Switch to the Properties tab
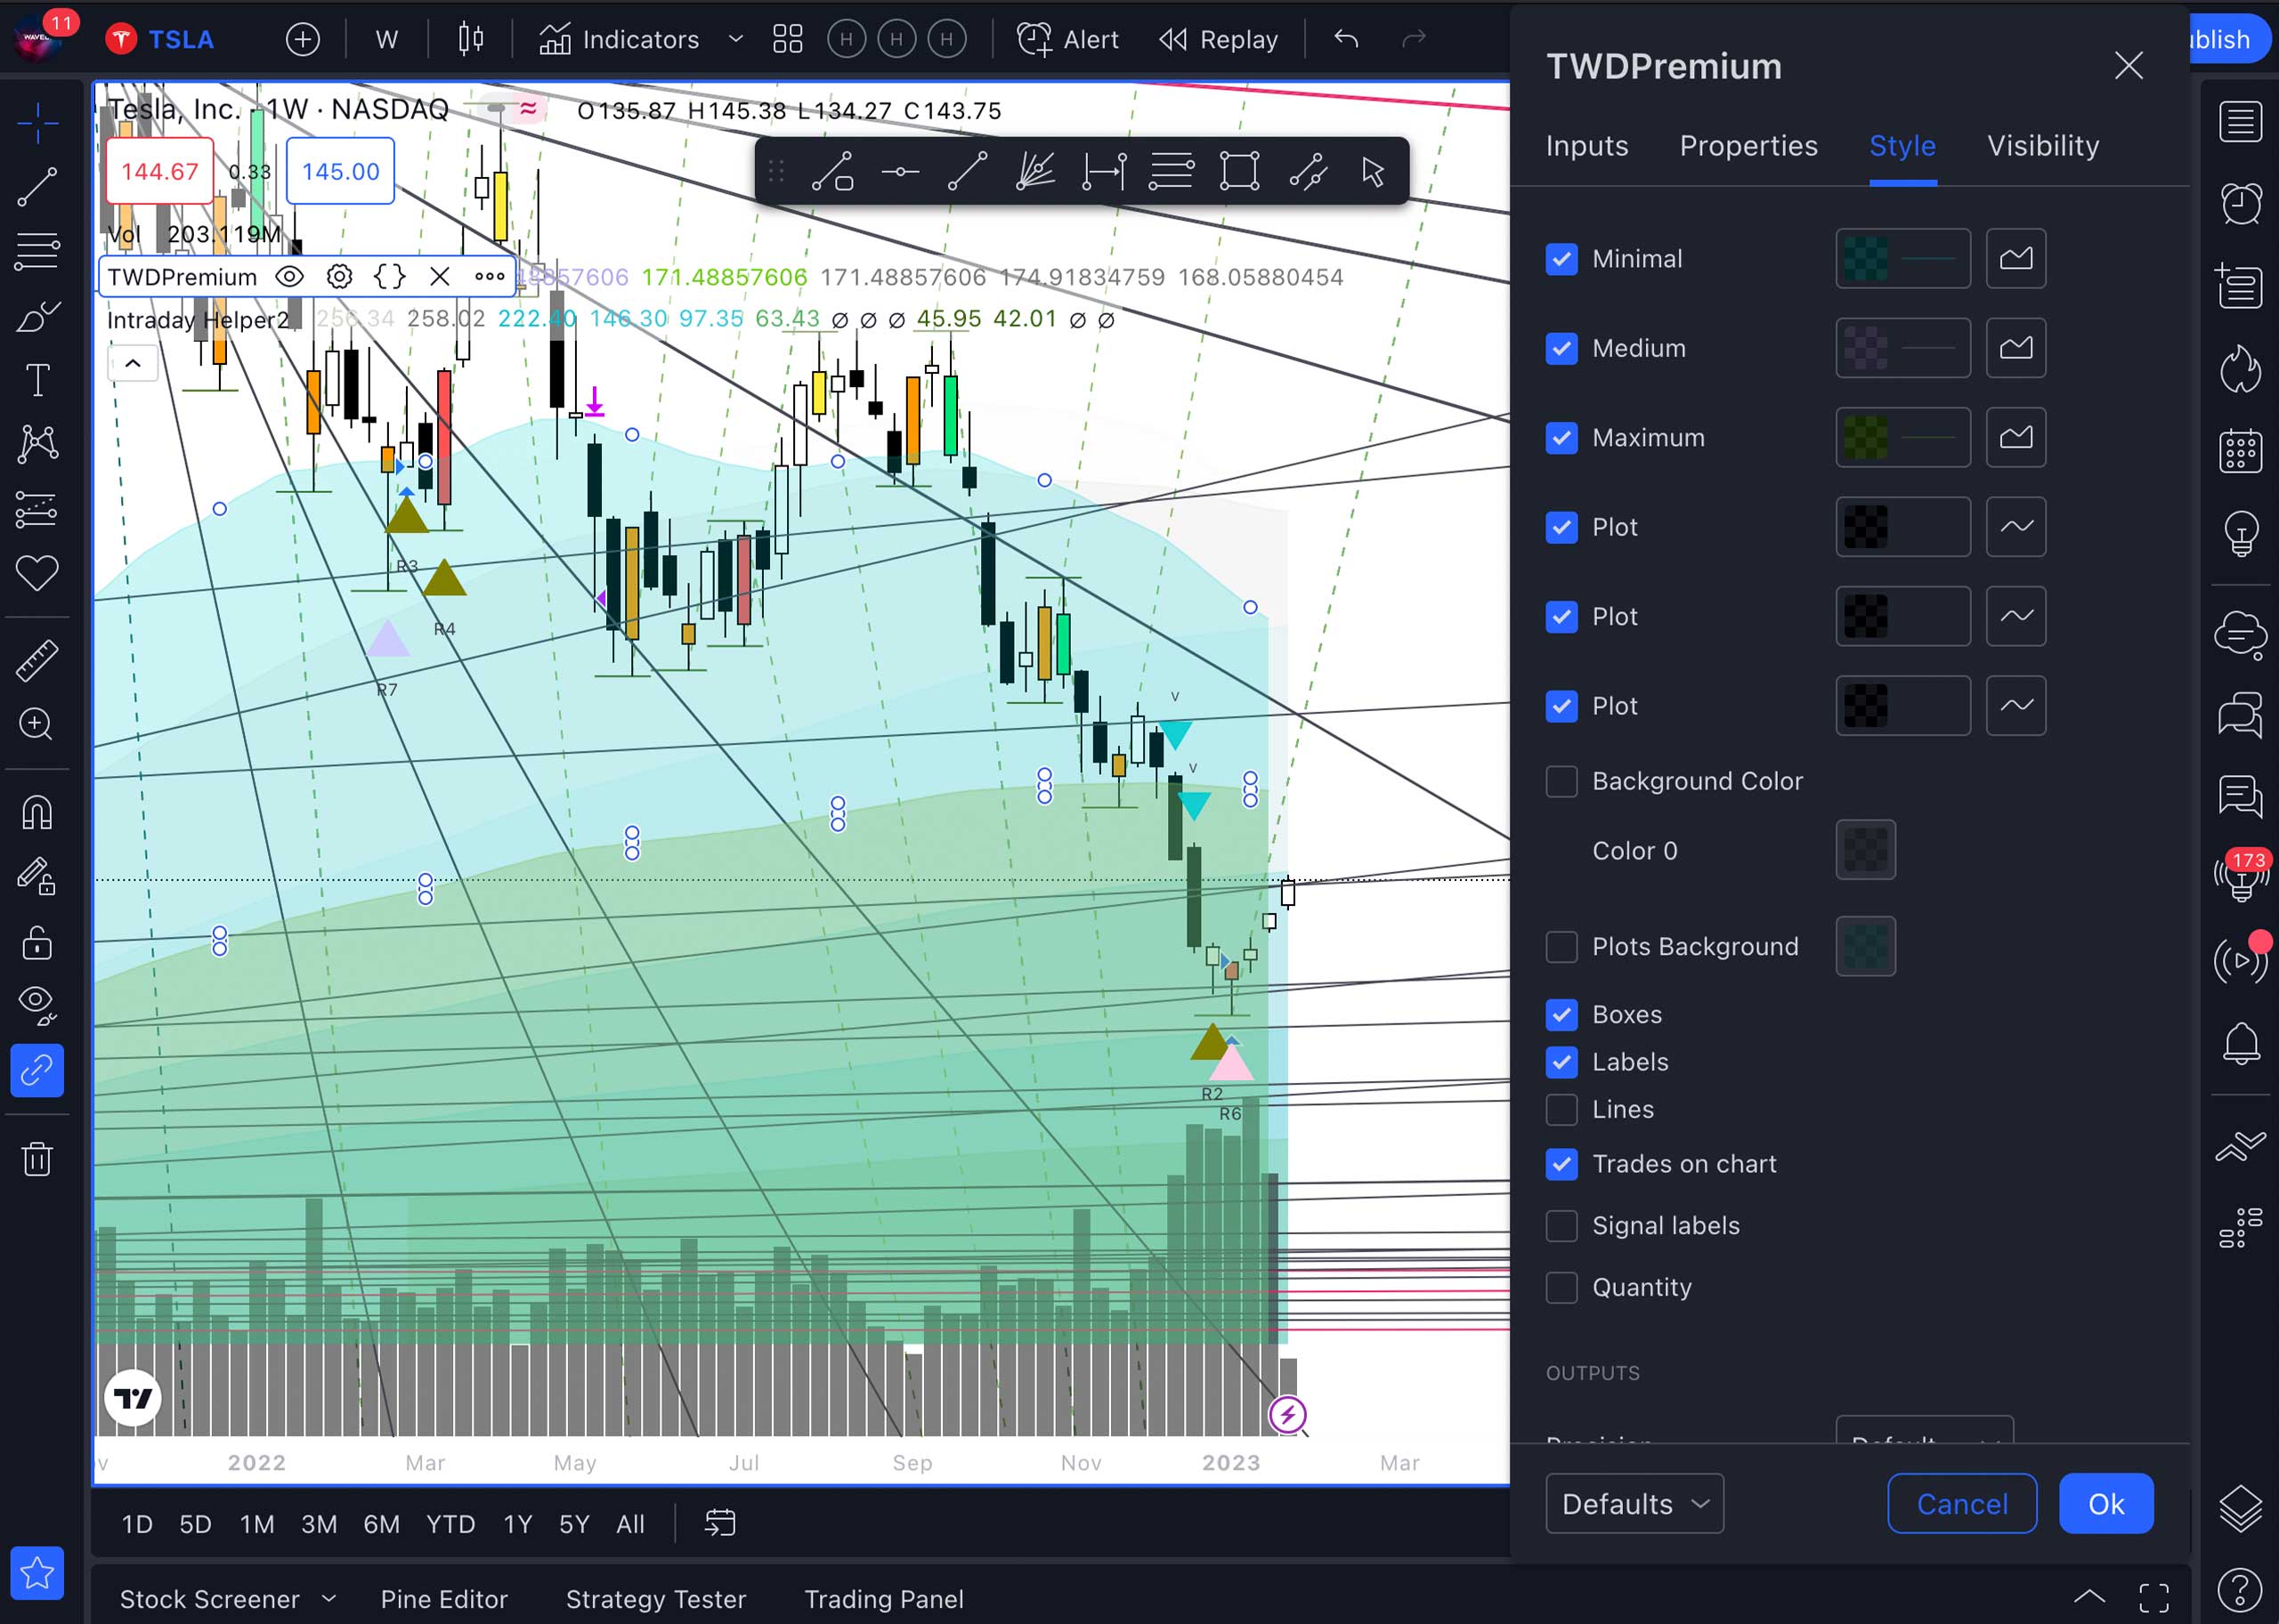Screen dimensions: 2279x1624 [1748, 146]
